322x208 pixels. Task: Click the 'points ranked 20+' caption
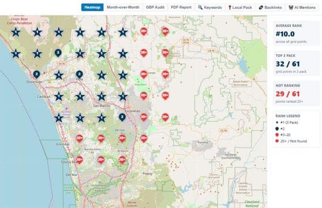click(289, 101)
